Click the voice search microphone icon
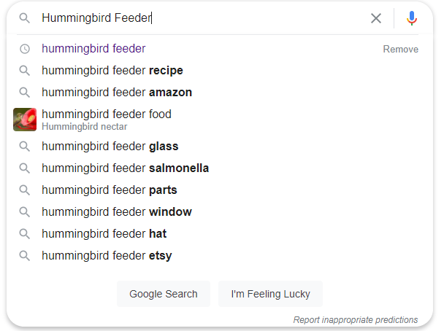The width and height of the screenshot is (444, 331). click(412, 18)
